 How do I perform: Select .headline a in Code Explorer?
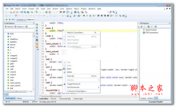pyautogui.click(x=14, y=39)
